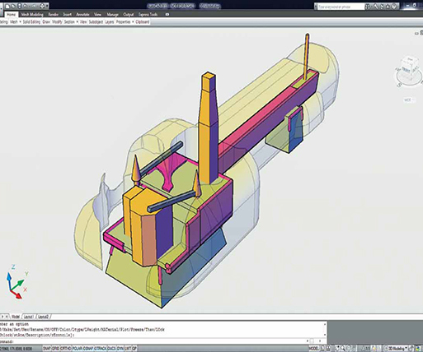
Task: Expand the quick access toolbar customize arrow
Action: click(x=47, y=6)
